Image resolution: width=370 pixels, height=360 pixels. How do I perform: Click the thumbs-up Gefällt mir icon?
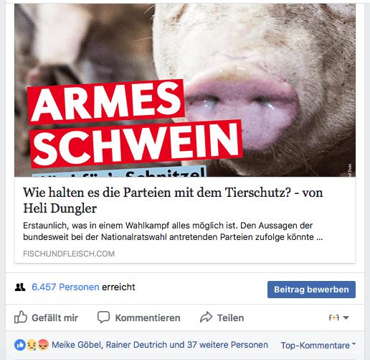21,317
